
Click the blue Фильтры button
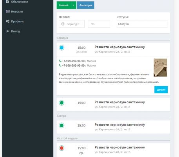pyautogui.click(x=85, y=5)
